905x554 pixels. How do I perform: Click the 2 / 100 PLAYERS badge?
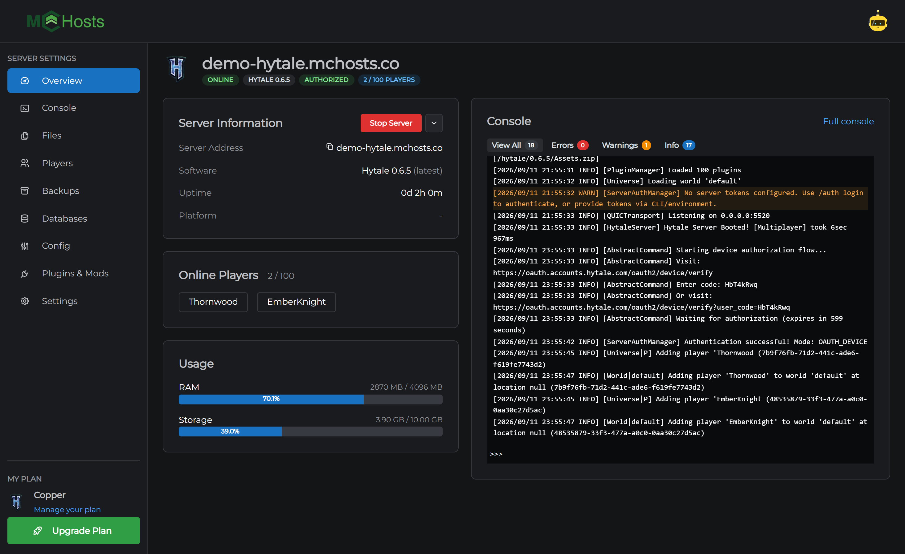(389, 80)
